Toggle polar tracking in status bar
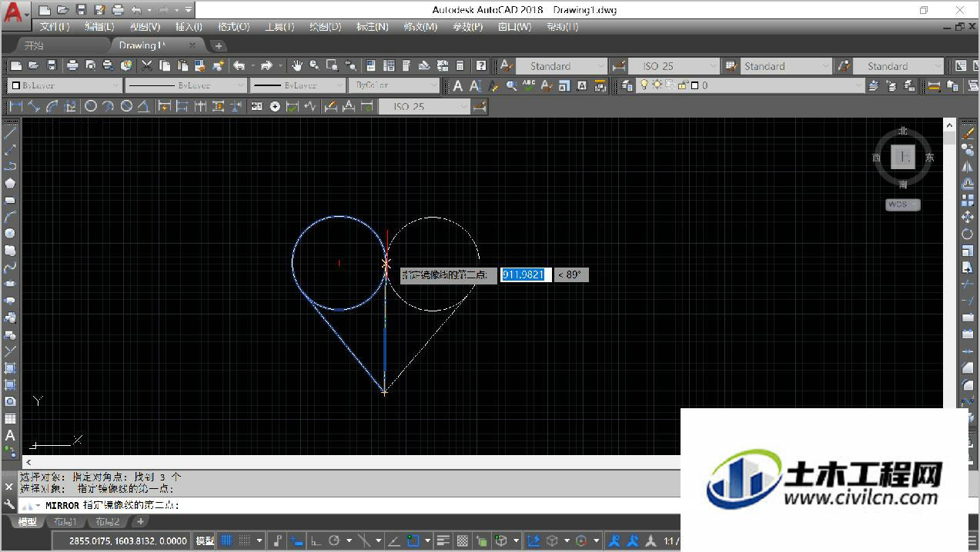980x552 pixels. pos(334,540)
